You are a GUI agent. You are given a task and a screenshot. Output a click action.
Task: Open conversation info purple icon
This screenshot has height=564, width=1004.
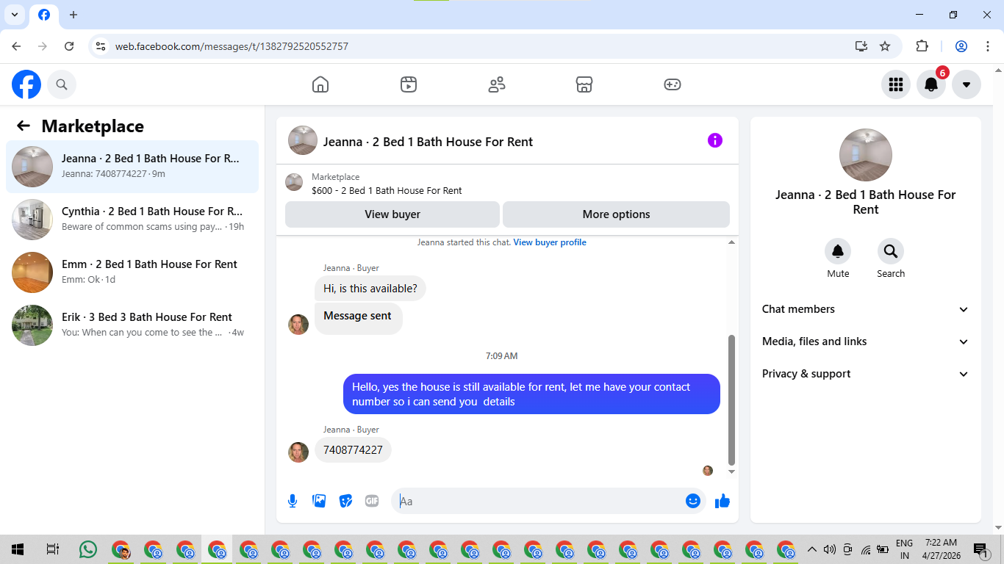(x=715, y=140)
